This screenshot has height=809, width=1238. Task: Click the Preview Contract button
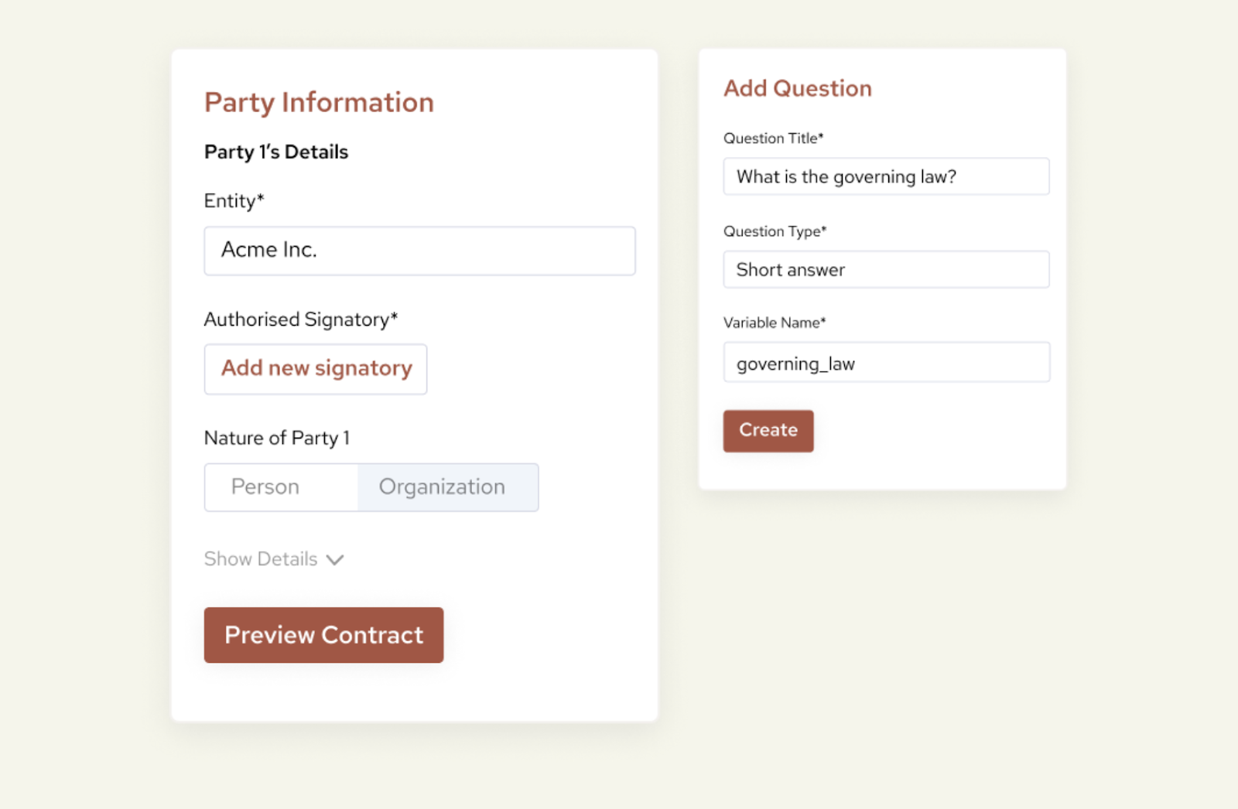323,635
